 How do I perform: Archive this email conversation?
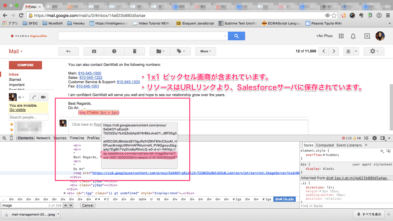coord(94,51)
